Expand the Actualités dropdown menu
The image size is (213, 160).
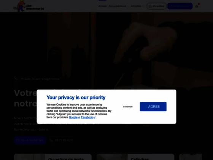click(x=137, y=6)
